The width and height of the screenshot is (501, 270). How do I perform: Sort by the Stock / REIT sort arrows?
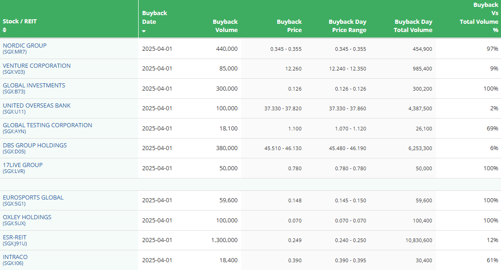coord(5,30)
